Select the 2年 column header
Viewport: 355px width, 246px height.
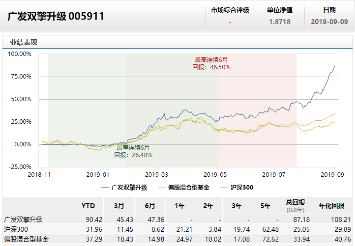tap(208, 206)
